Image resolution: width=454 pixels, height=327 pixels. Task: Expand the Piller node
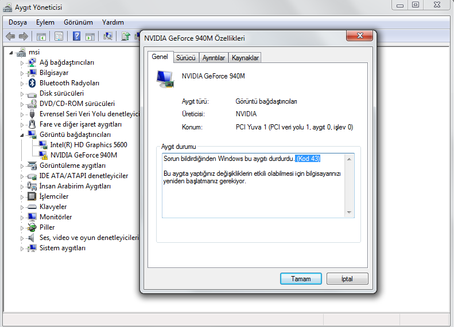[22, 227]
